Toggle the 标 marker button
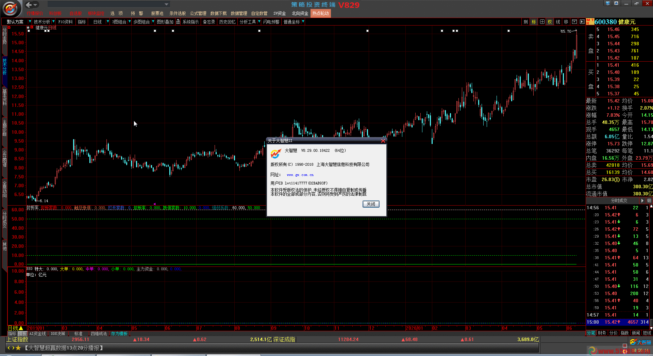The image size is (653, 356). 534,22
